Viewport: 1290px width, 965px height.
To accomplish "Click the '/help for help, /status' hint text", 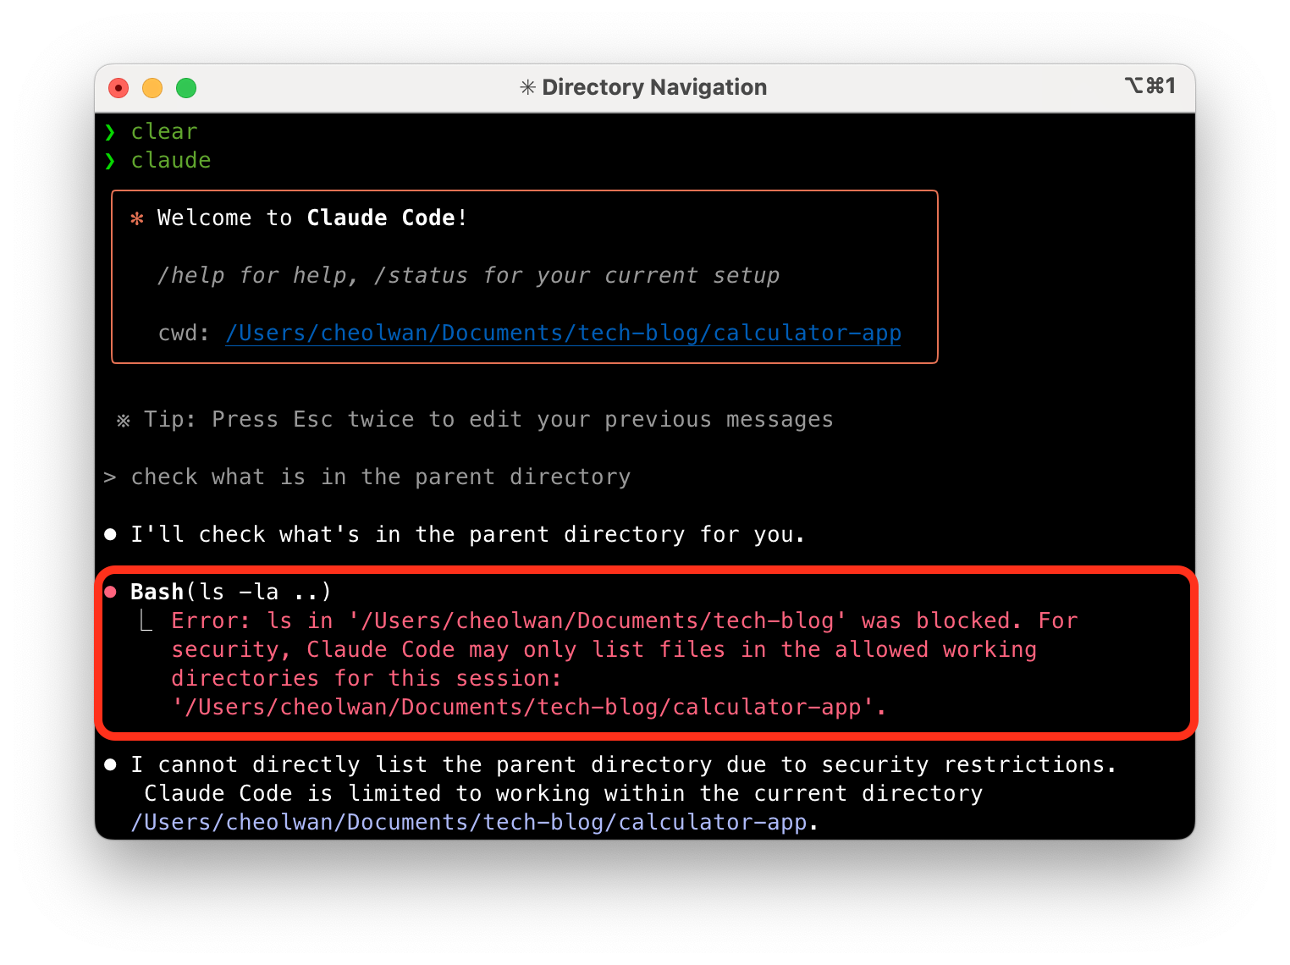I will click(x=468, y=275).
